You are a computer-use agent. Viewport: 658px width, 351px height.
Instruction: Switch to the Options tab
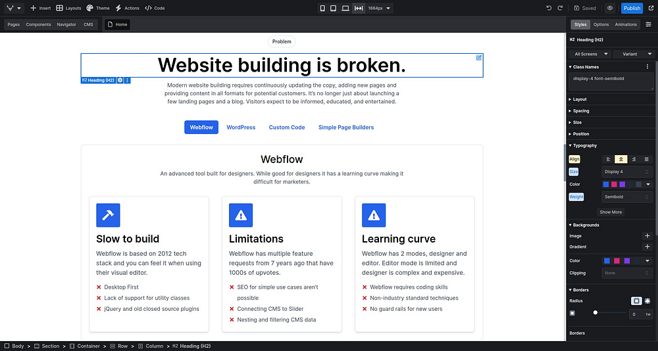[x=601, y=24]
